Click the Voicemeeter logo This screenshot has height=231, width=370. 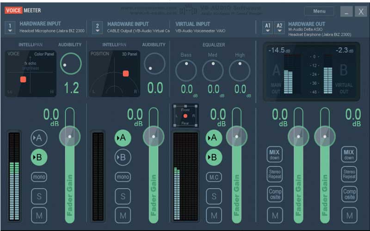(x=23, y=10)
